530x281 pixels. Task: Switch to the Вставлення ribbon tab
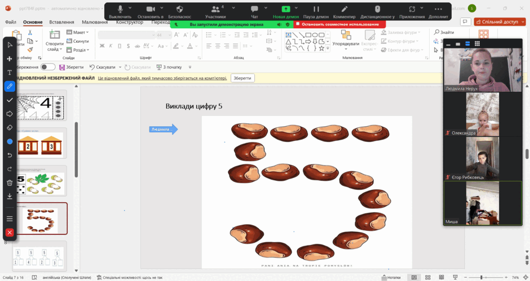click(x=61, y=22)
